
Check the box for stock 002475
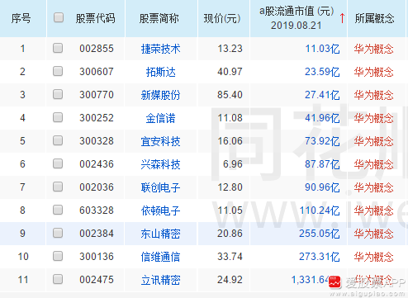tap(58, 279)
